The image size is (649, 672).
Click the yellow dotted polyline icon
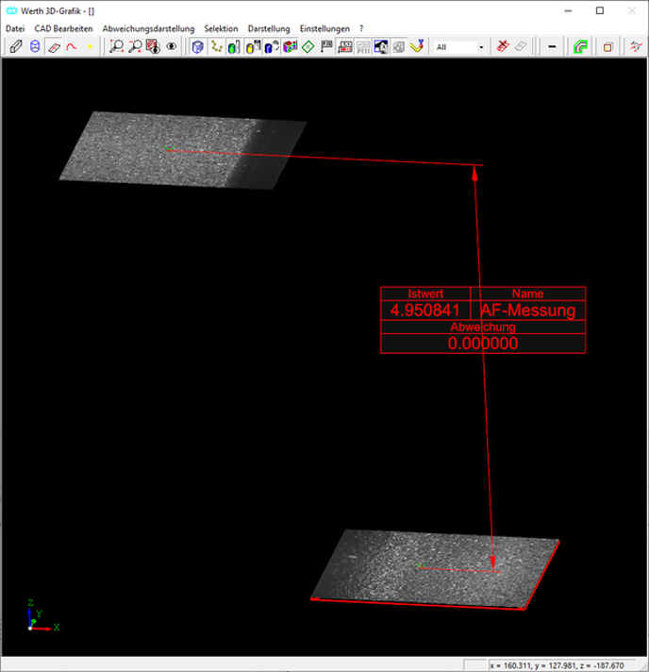click(x=217, y=47)
